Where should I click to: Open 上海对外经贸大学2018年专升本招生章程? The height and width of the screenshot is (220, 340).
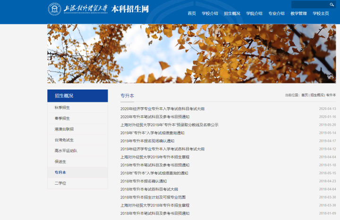tap(155, 205)
